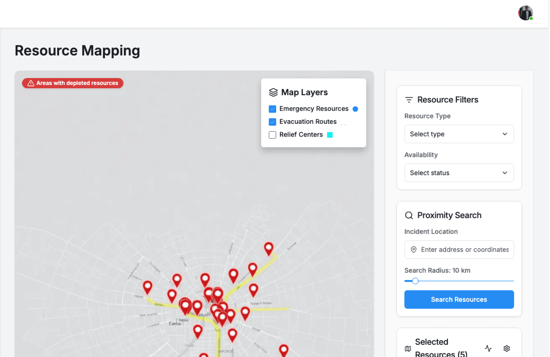This screenshot has width=550, height=357.
Task: Uncheck the Emergency Resources layer
Action: [x=272, y=109]
